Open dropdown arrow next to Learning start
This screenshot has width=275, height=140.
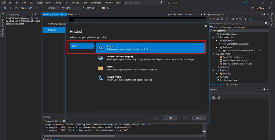95,8
